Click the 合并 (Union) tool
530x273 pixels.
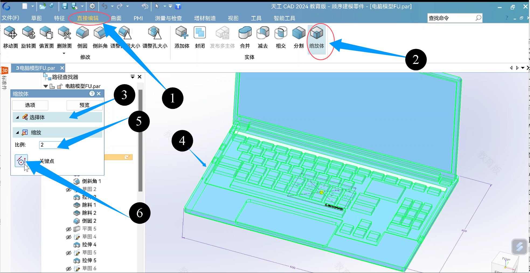pos(245,37)
